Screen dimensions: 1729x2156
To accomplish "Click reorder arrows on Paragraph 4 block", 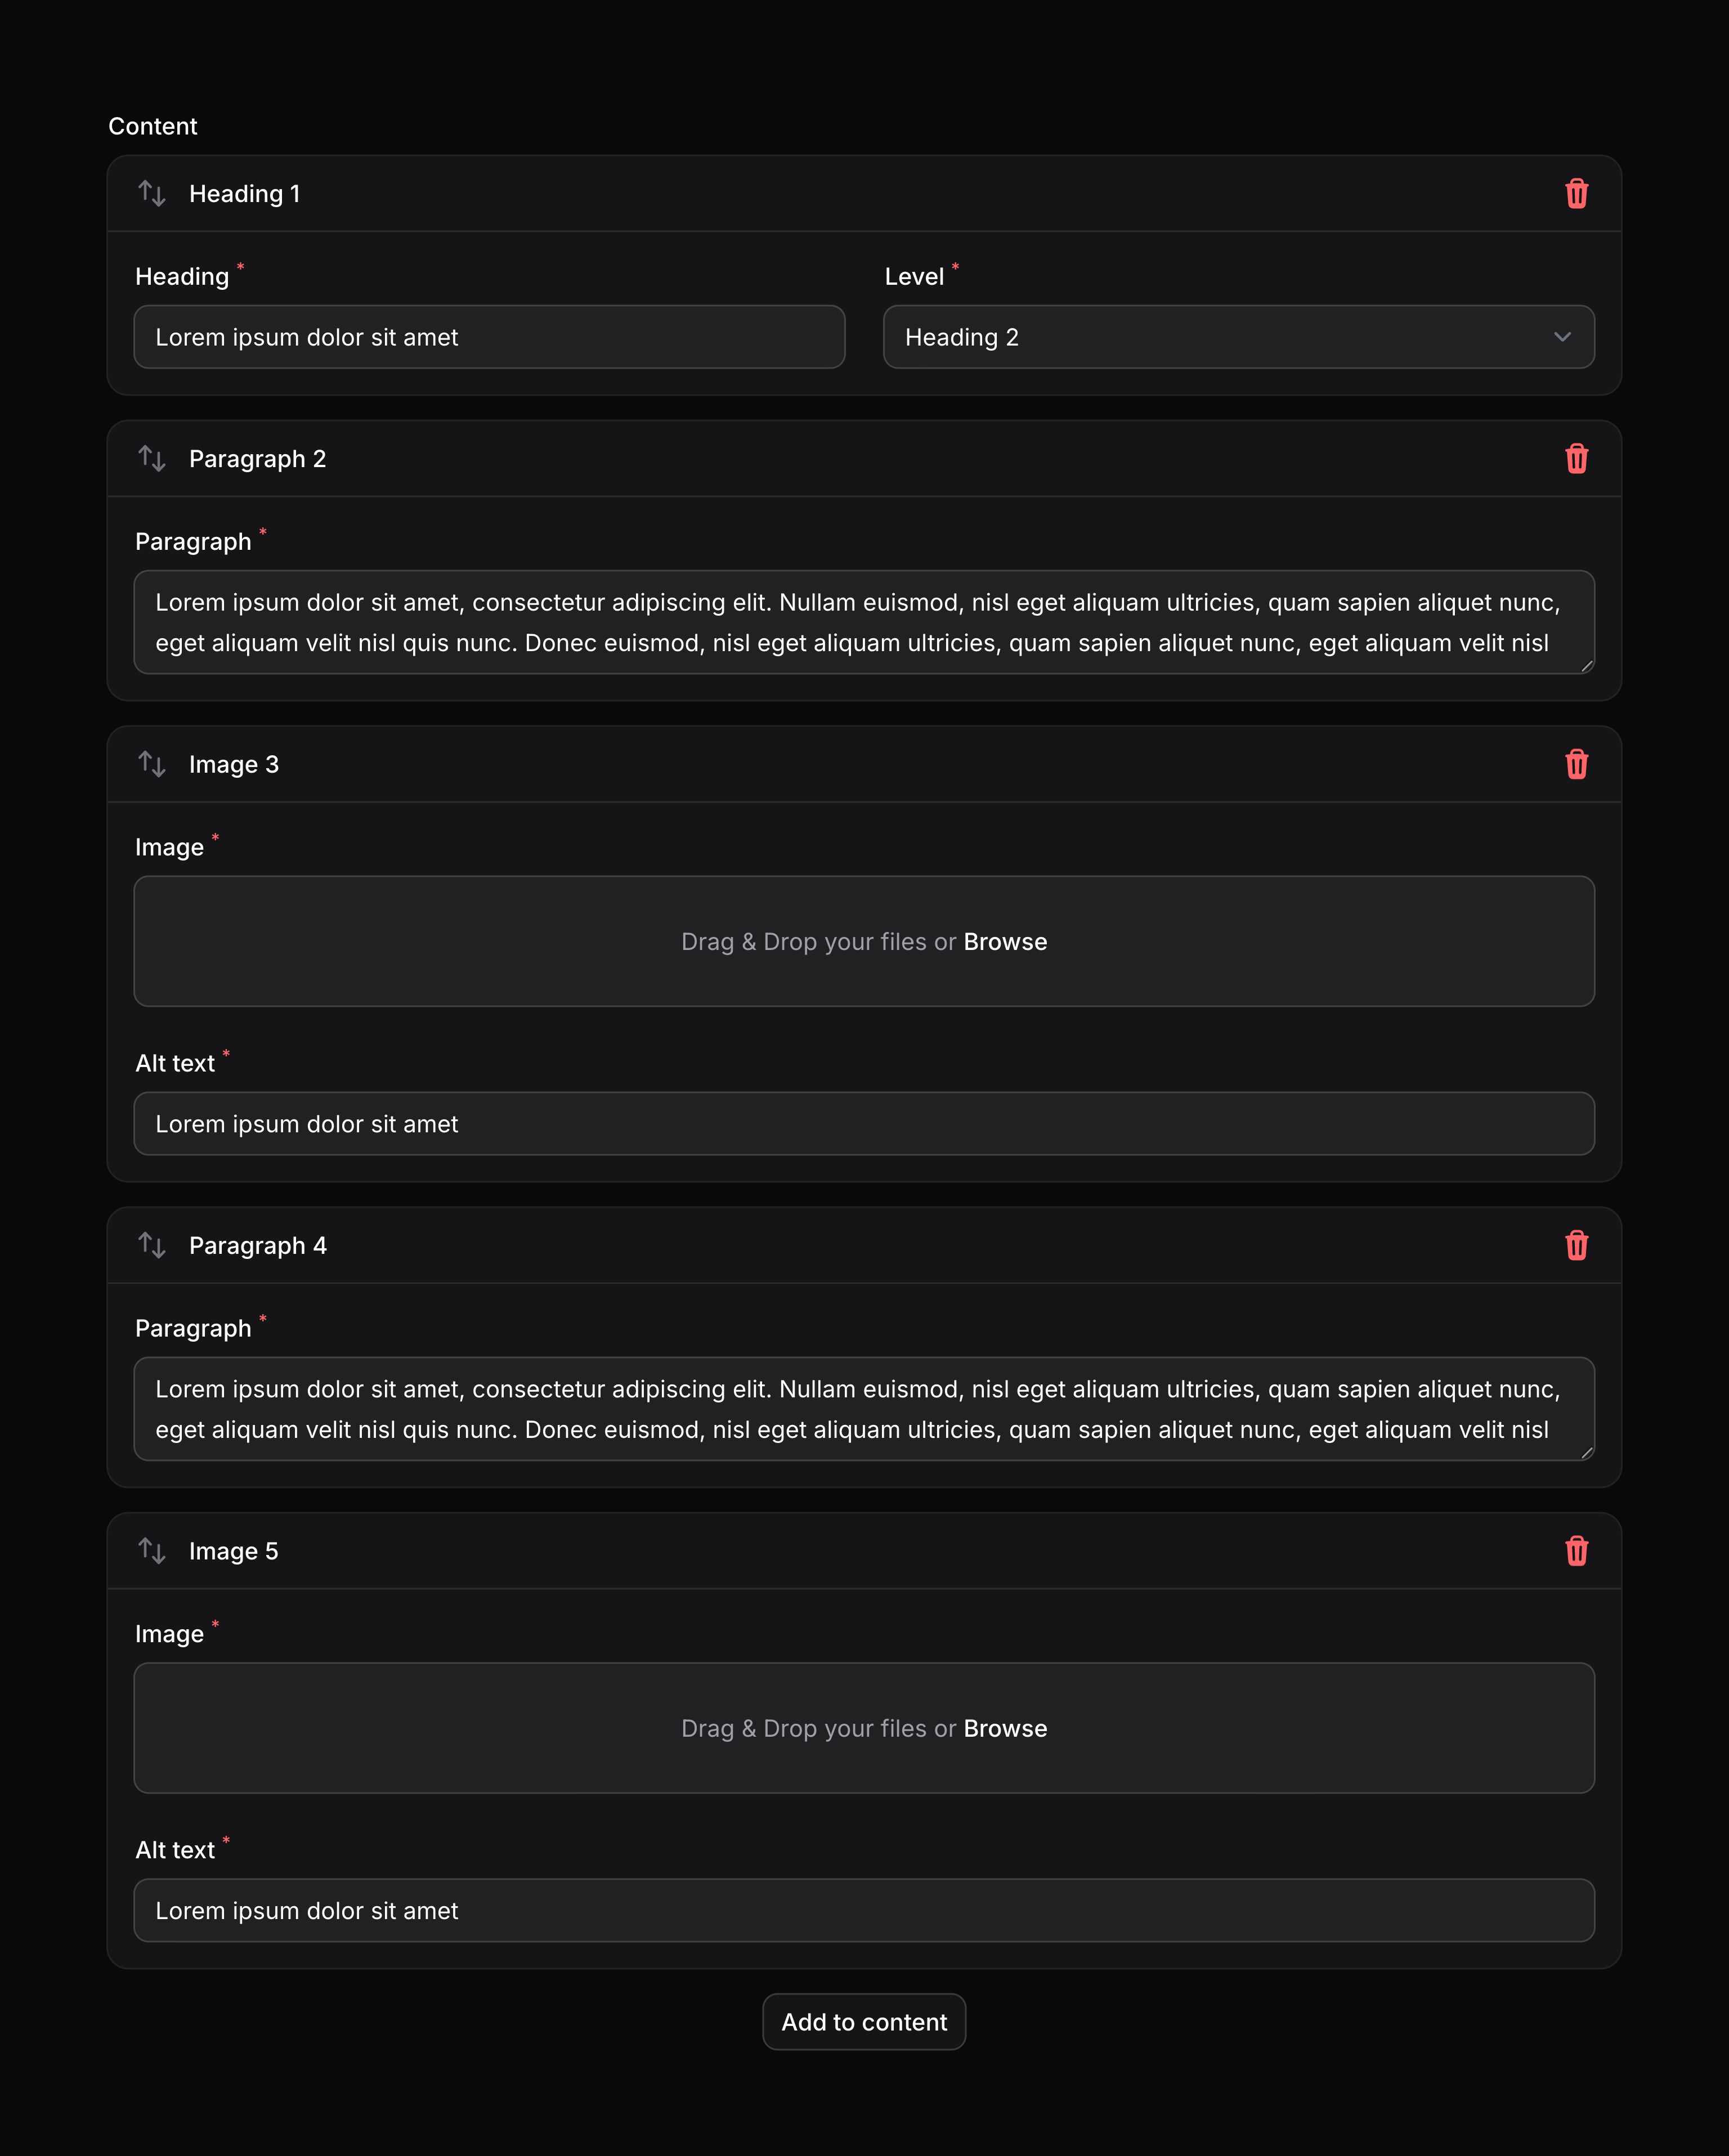I will 152,1245.
